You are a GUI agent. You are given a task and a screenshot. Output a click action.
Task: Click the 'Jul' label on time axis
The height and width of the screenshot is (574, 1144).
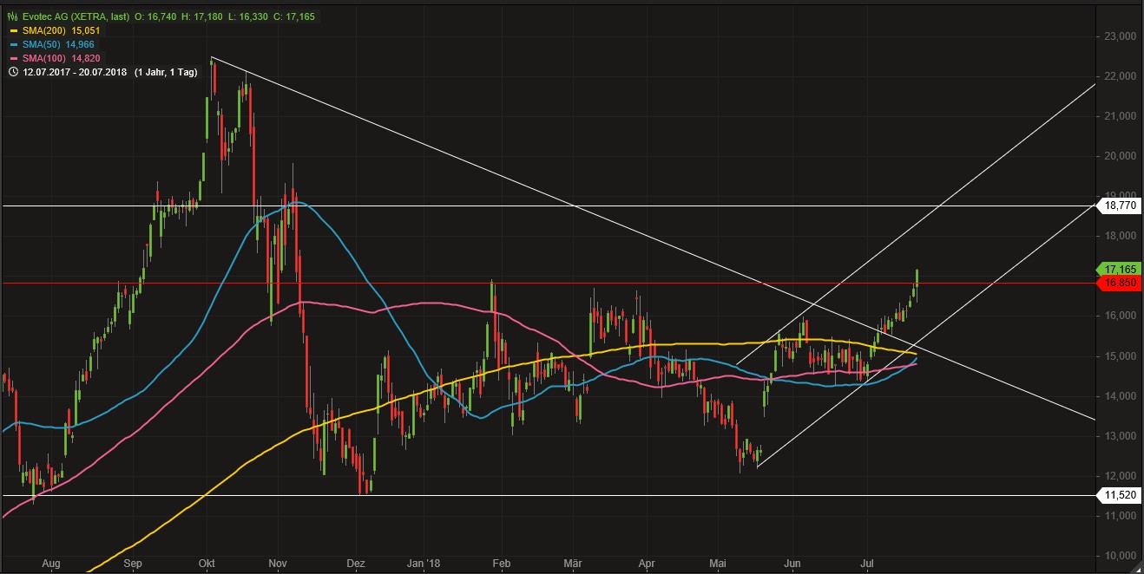[869, 563]
